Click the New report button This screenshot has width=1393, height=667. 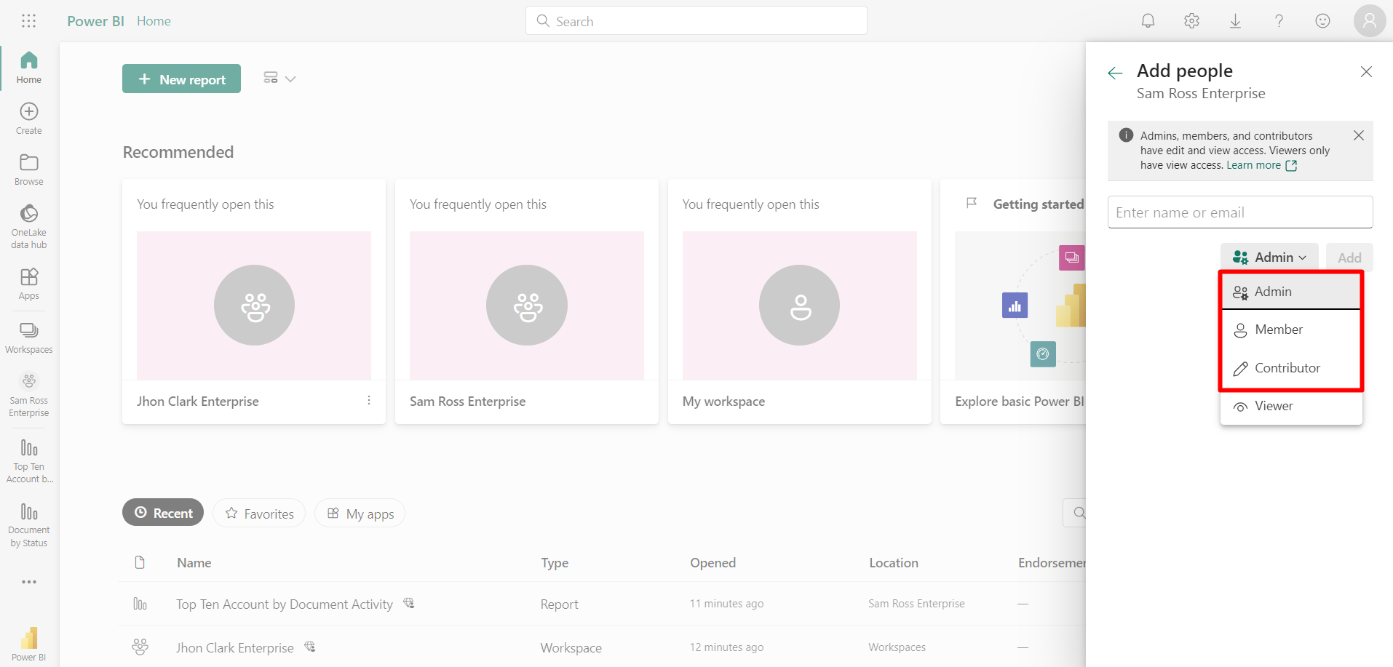pos(181,79)
